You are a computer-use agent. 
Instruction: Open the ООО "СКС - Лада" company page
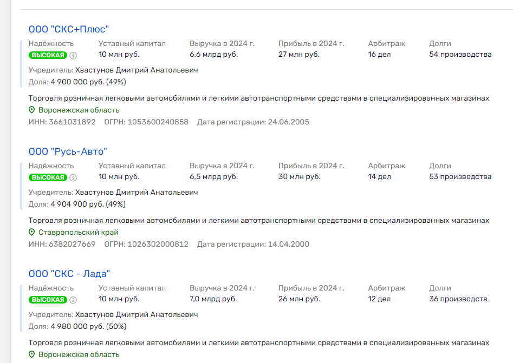[x=69, y=274]
